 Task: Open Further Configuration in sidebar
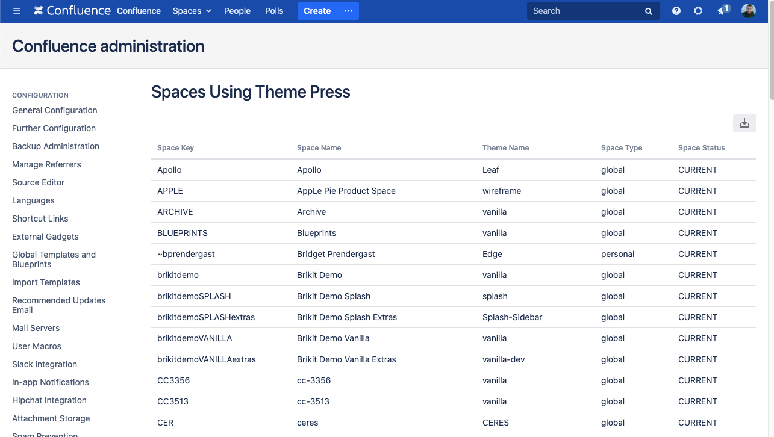[54, 128]
